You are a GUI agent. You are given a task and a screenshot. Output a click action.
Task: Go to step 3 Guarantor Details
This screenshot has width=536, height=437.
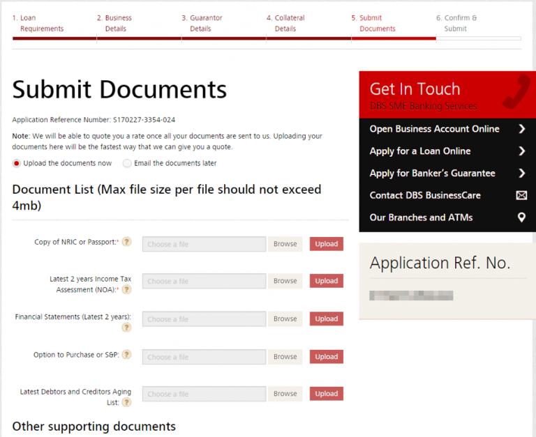tap(202, 23)
